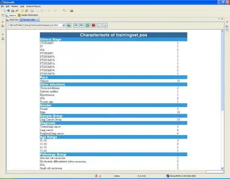Click the lowest icon in the left sidebar
The image size is (230, 179).
click(x=3, y=39)
